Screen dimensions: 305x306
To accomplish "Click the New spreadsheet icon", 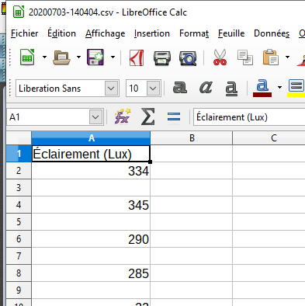I will pos(27,57).
